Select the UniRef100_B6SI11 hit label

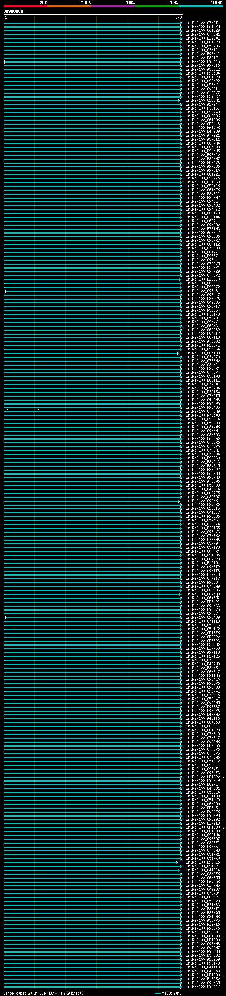203,380
